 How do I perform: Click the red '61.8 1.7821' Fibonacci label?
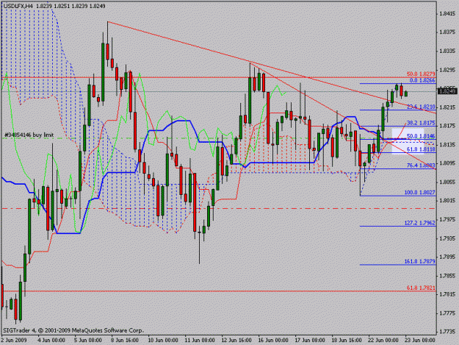click(x=421, y=288)
